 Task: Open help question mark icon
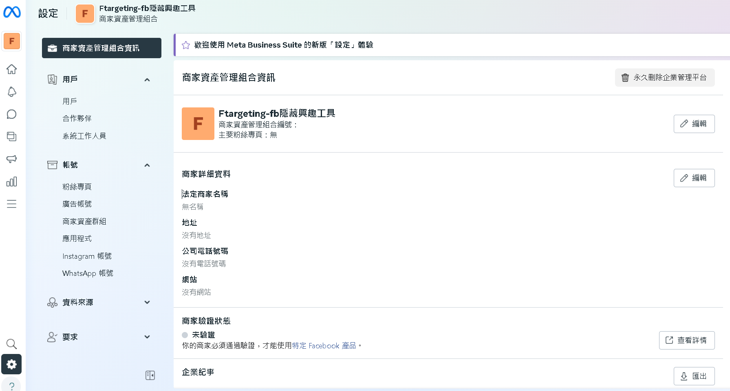(x=12, y=386)
